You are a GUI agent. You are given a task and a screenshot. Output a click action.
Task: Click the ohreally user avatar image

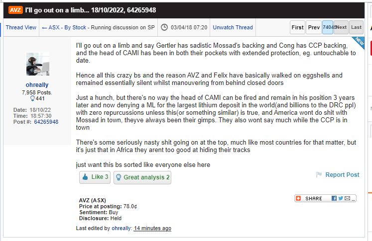tap(37, 64)
